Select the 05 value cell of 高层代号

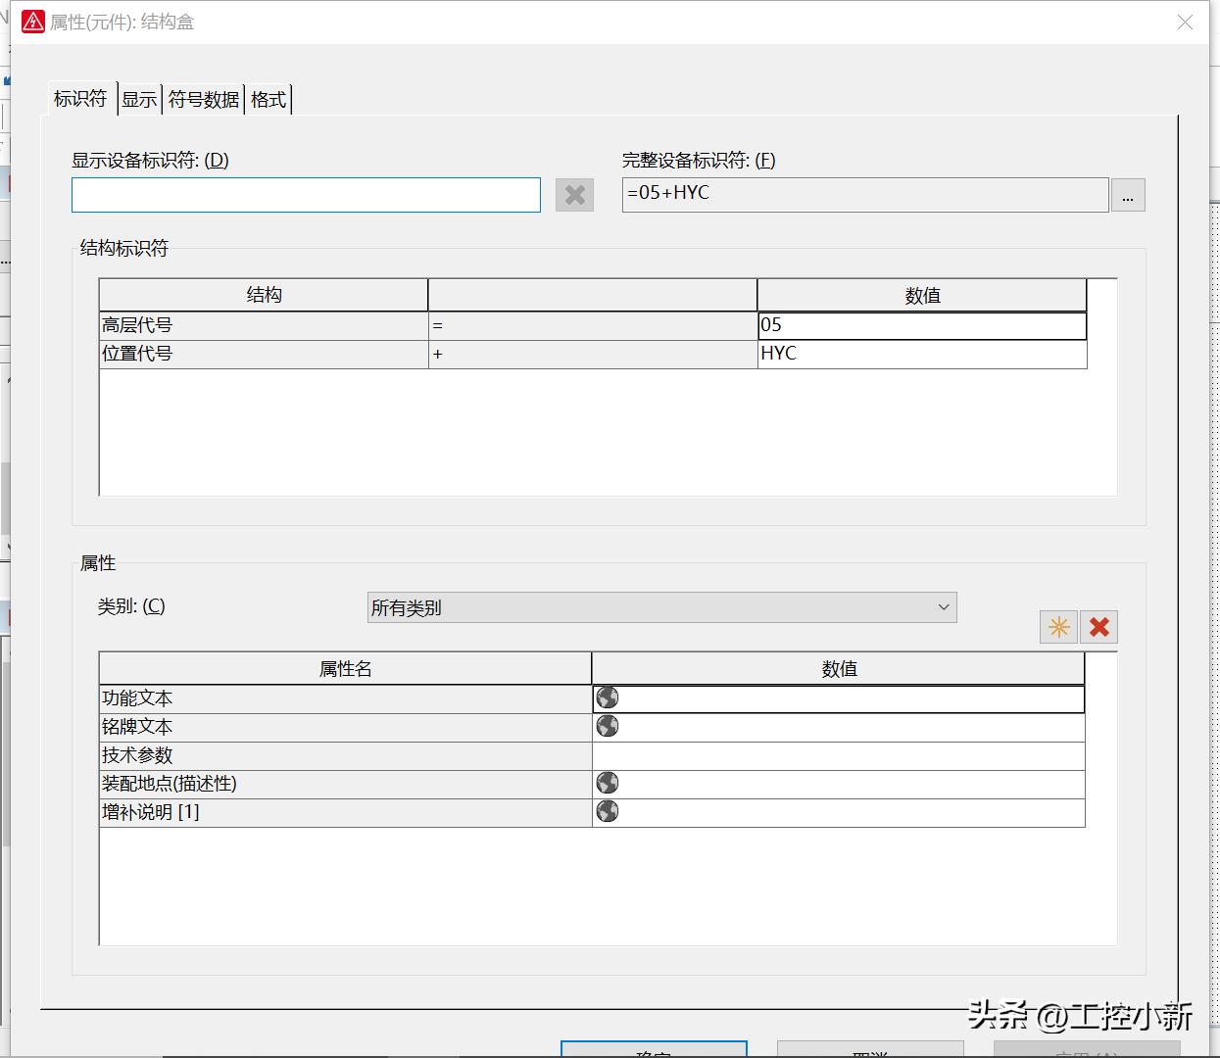[921, 324]
